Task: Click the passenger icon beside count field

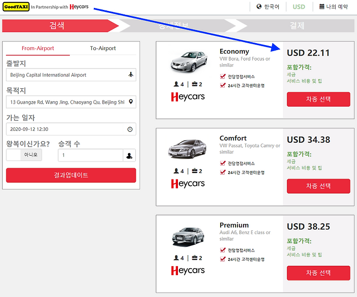Action: tap(129, 156)
